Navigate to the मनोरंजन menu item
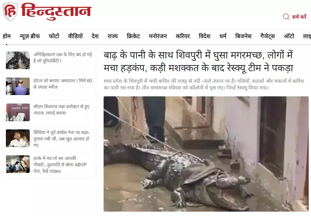 tap(158, 36)
